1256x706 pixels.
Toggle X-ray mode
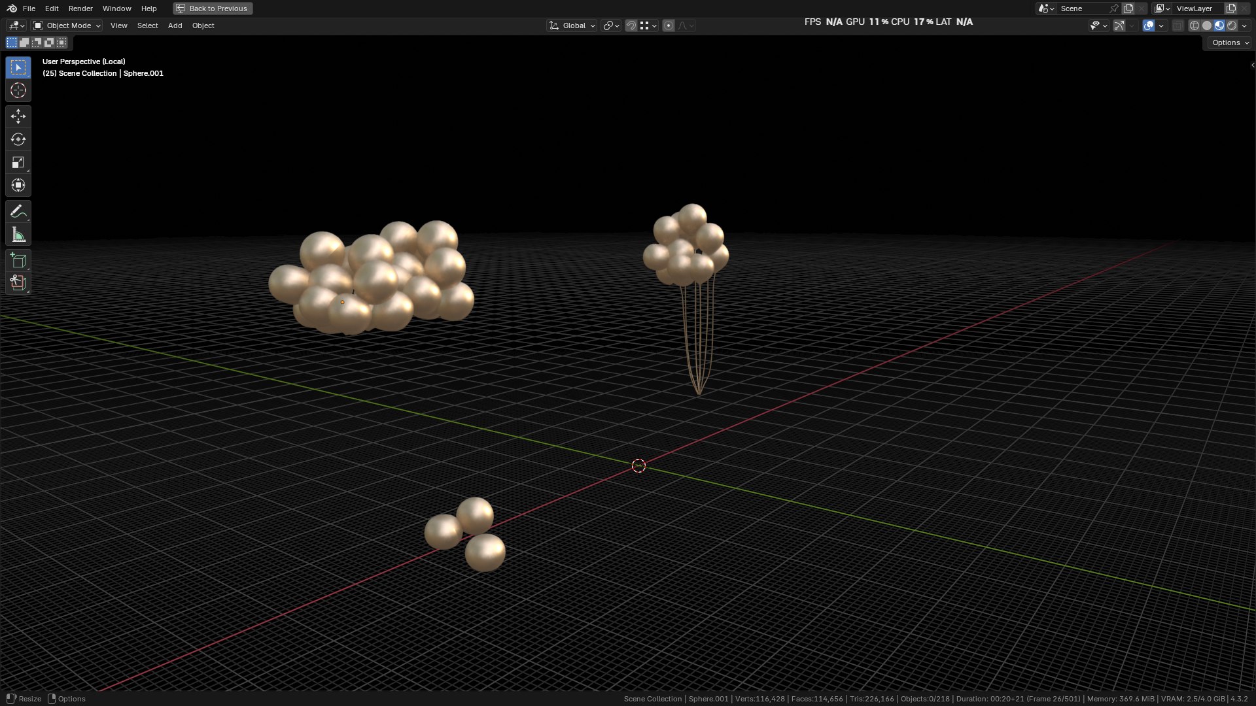tap(1178, 25)
